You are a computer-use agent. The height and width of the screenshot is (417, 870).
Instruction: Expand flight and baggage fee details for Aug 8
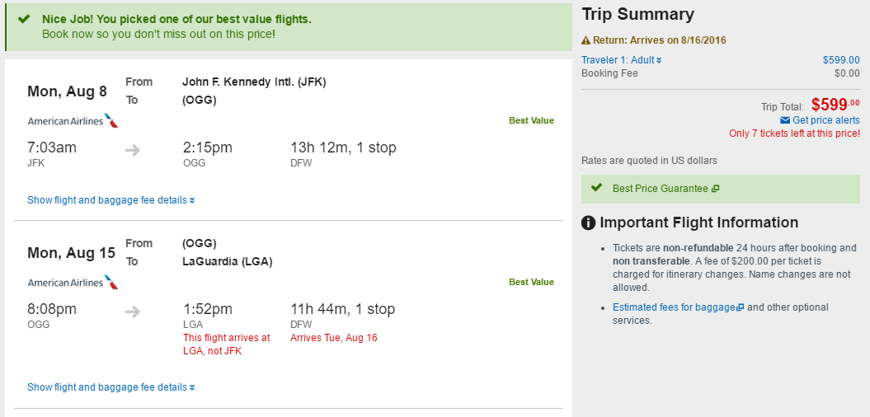(111, 200)
